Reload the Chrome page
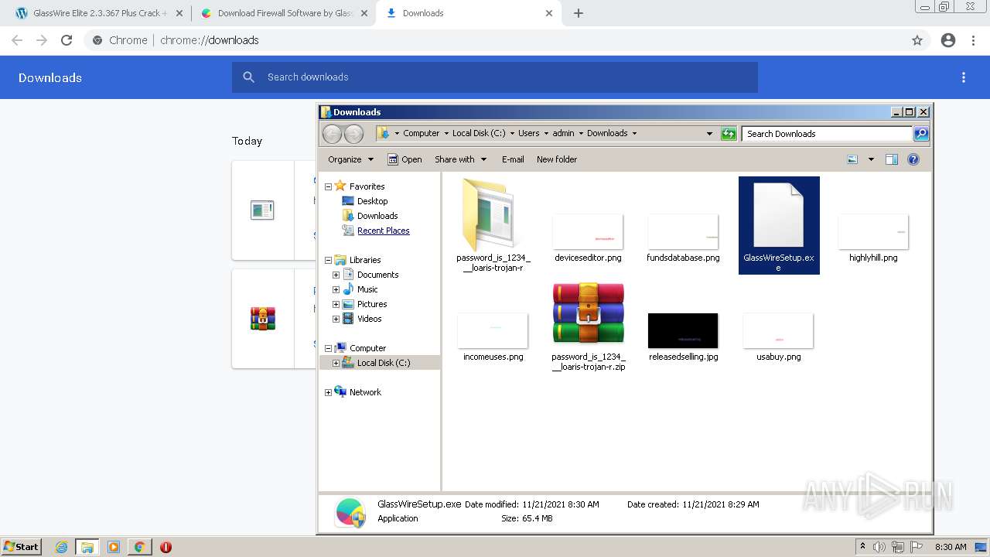The image size is (990, 557). tap(67, 40)
